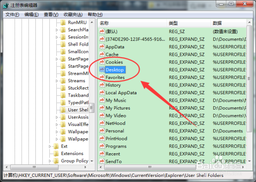Click the values pane horizontal scrollbar thumb
This screenshot has width=256, height=182.
(x=150, y=167)
